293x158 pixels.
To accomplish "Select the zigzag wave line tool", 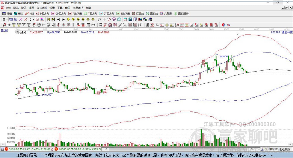I will click(x=125, y=25).
